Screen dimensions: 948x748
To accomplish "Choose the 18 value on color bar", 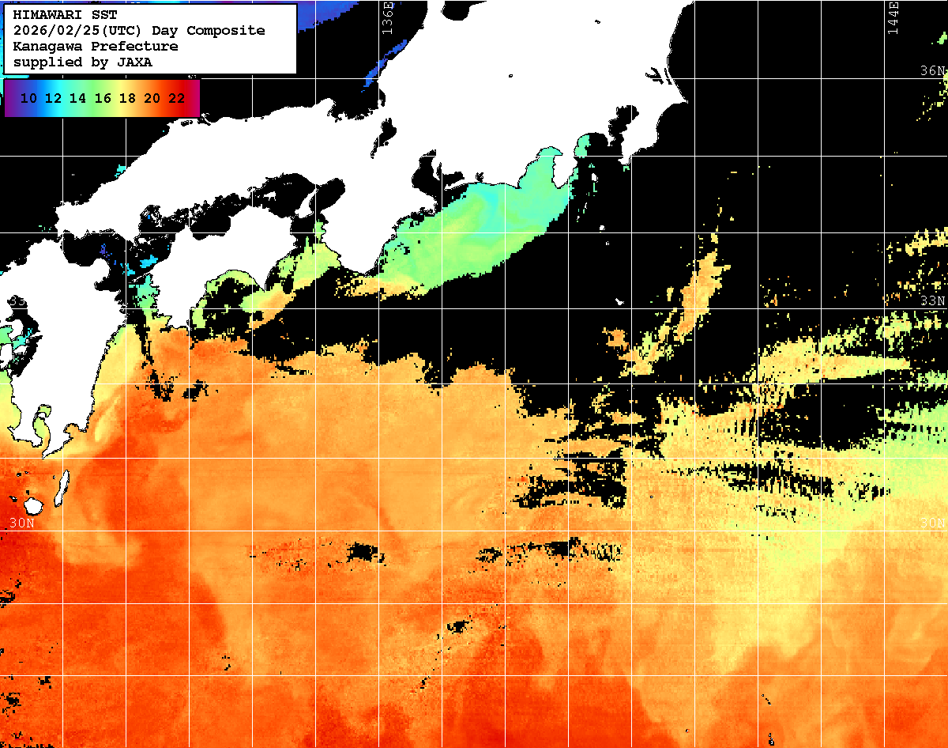I will [127, 98].
